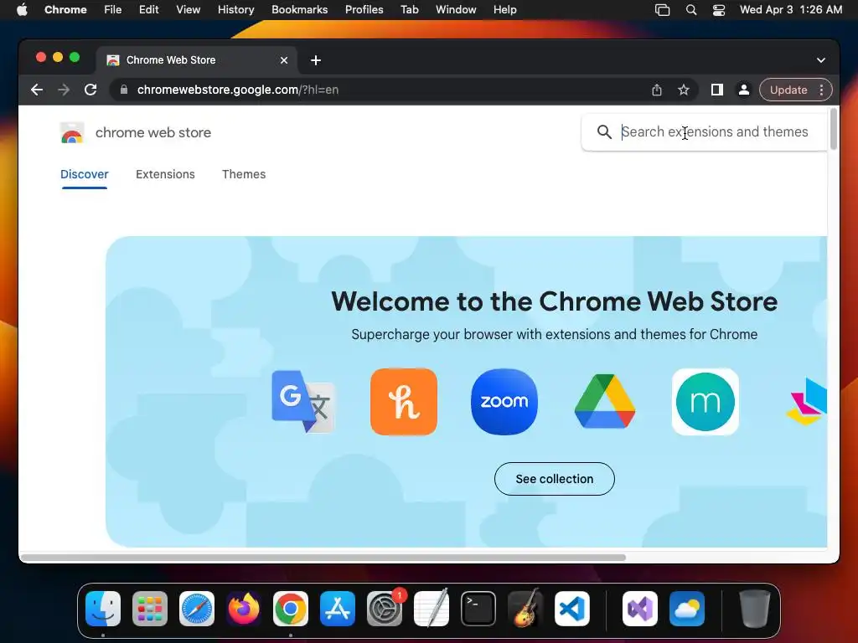Image resolution: width=858 pixels, height=643 pixels.
Task: Open the History menu
Action: (235, 10)
